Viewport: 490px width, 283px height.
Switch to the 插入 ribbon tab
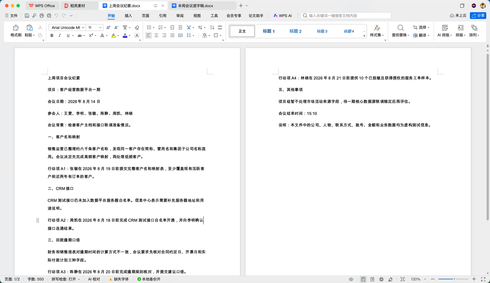(128, 16)
